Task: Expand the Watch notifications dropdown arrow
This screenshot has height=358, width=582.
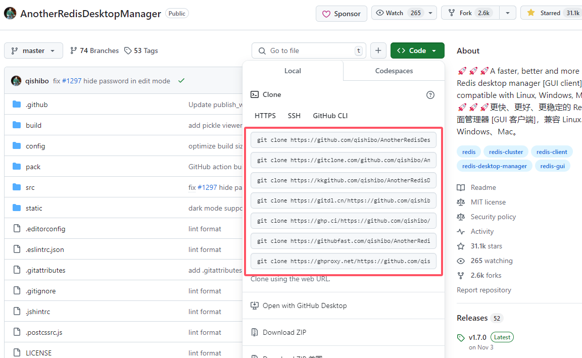Action: point(430,13)
